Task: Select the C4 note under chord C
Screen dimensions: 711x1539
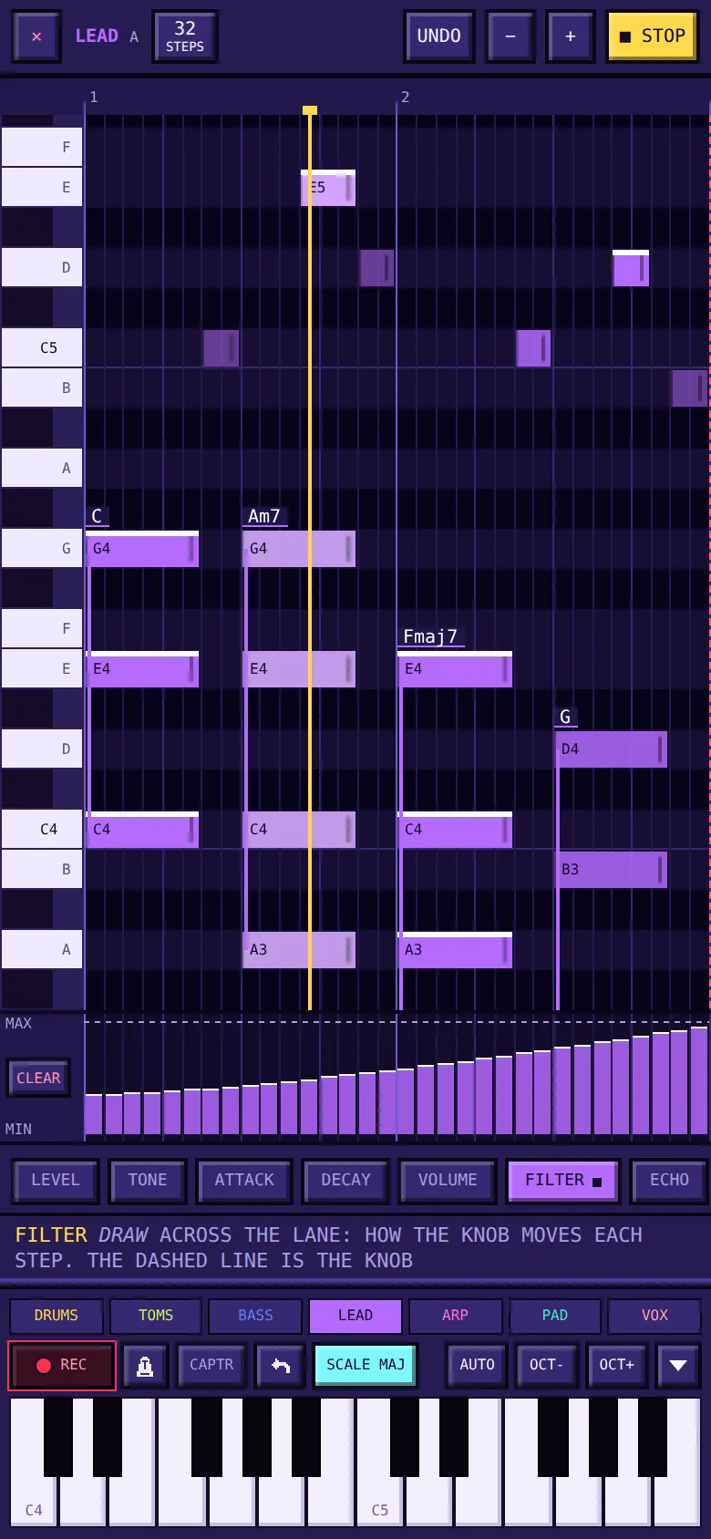Action: 143,830
